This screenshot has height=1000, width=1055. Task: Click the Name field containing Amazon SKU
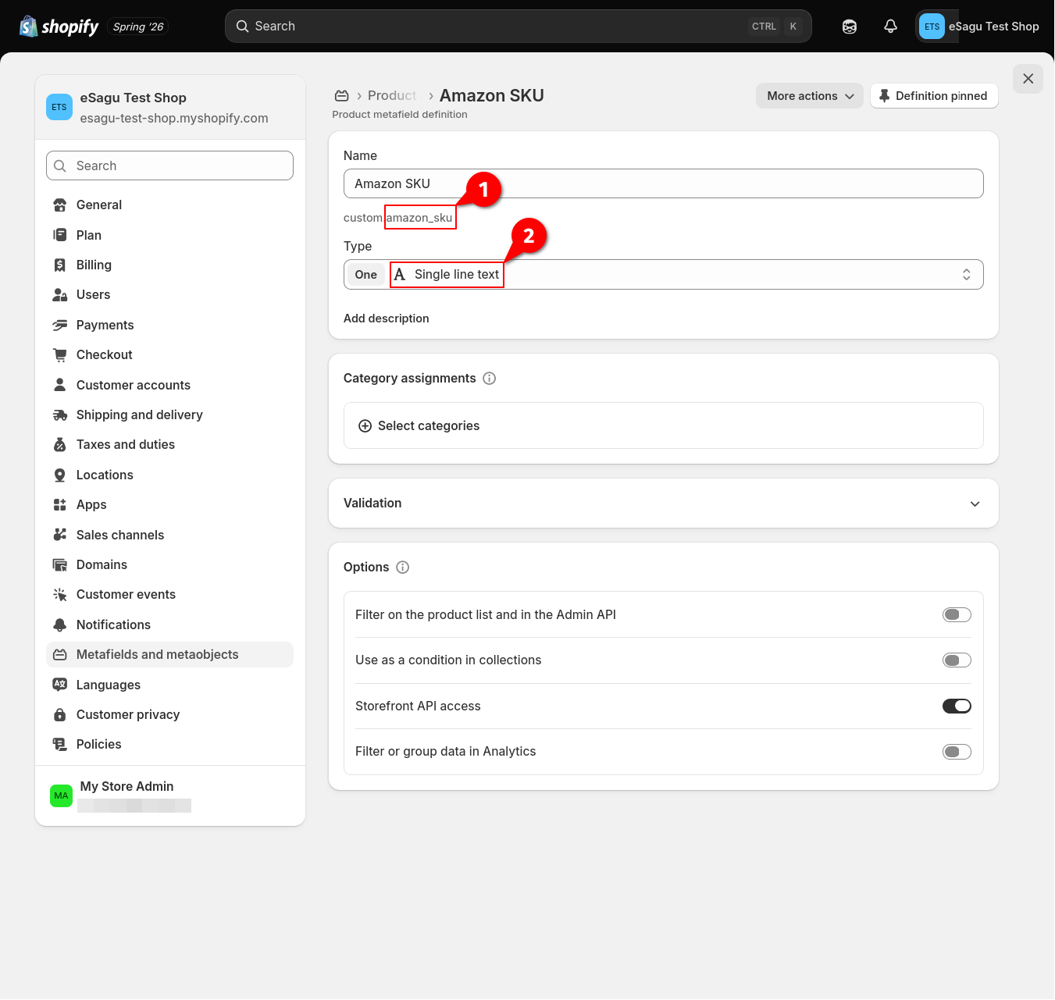[664, 183]
